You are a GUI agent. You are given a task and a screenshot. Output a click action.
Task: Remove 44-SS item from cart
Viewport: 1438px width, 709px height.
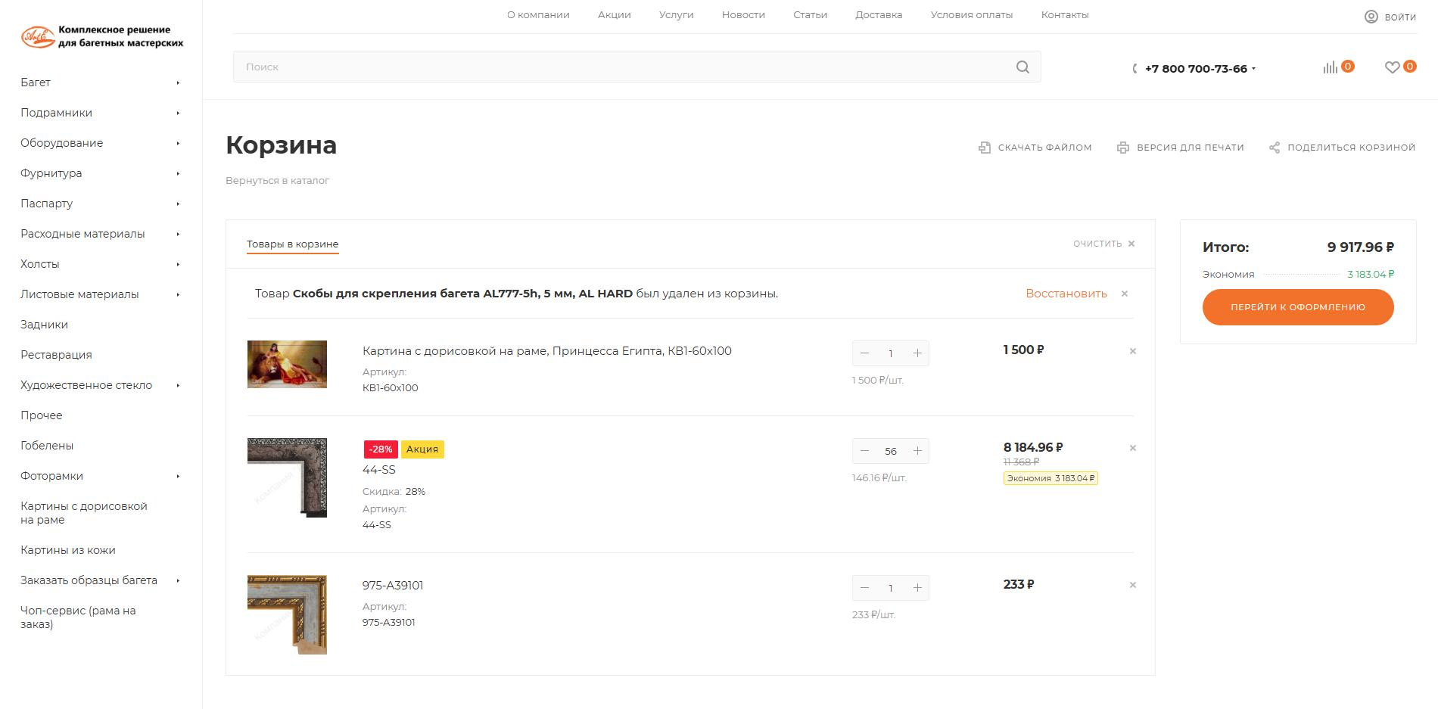1133,448
